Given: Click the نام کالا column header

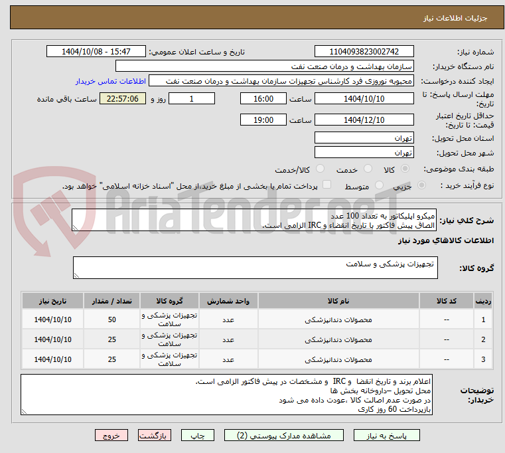Looking at the screenshot, I should (338, 301).
